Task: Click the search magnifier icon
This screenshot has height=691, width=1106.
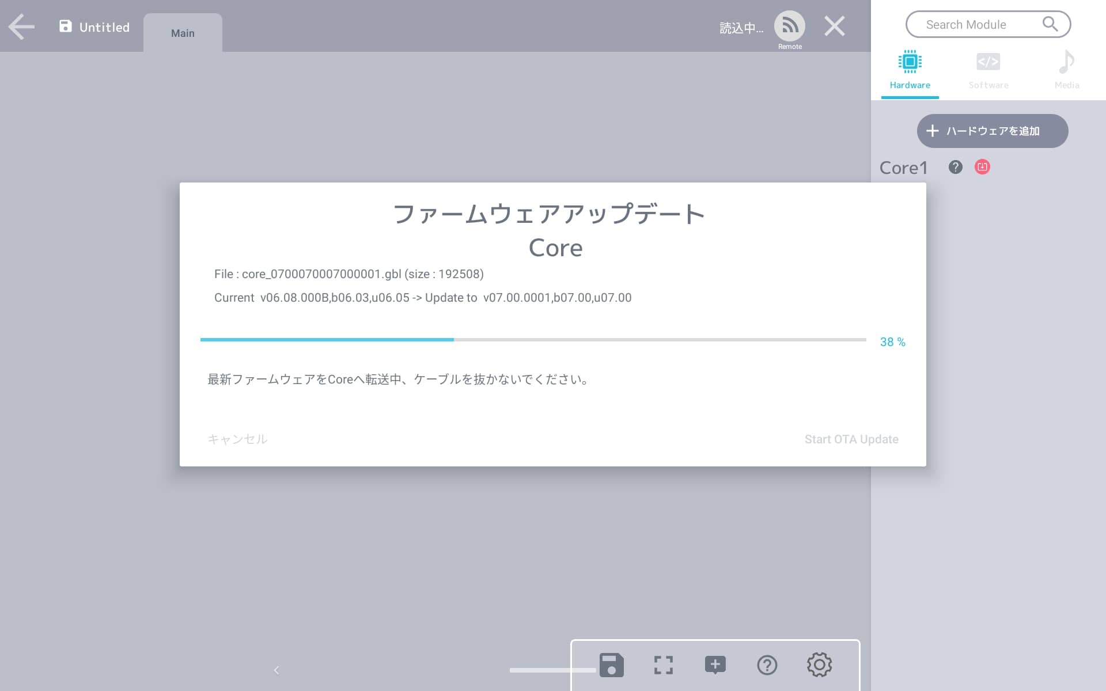Action: 1050,24
